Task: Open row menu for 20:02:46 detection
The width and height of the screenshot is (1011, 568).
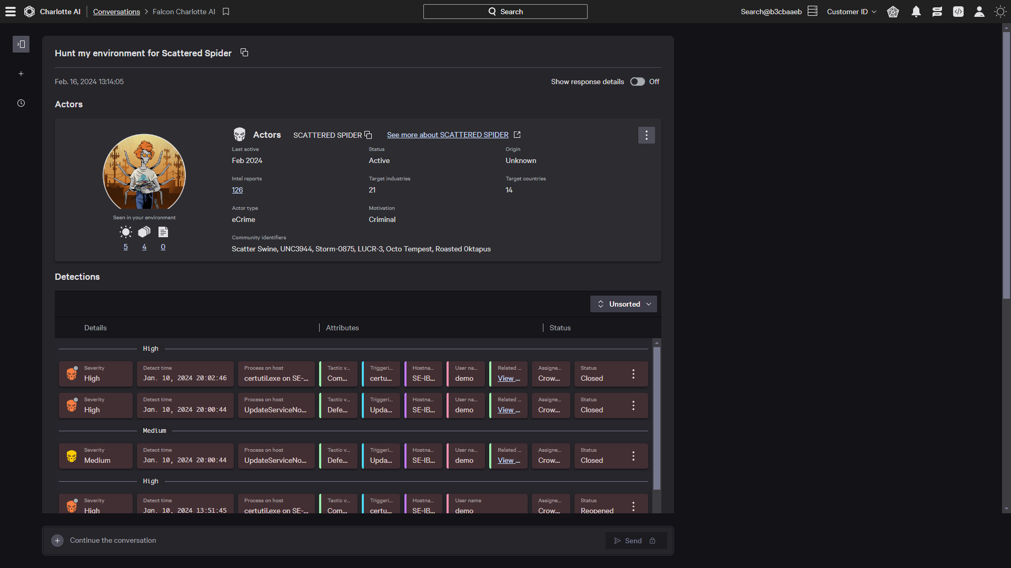Action: (633, 374)
